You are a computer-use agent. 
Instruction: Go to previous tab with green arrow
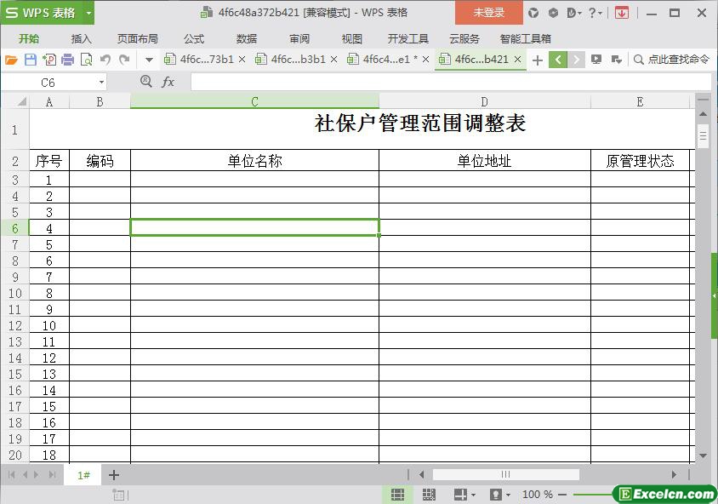558,60
